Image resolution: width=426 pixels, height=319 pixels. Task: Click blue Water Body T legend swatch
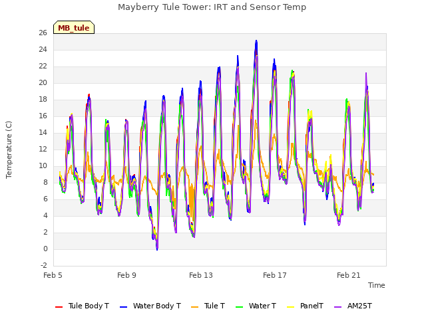tap(124, 307)
